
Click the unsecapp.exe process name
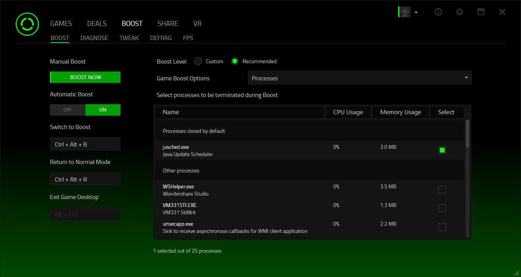[x=178, y=224]
